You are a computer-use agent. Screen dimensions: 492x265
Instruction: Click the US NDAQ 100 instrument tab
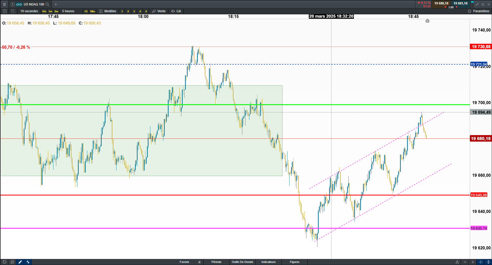(x=34, y=4)
